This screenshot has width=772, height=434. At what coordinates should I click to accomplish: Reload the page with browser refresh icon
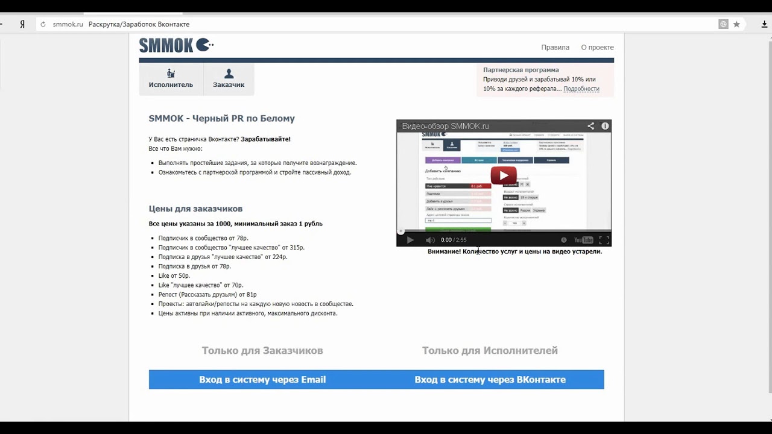[43, 24]
